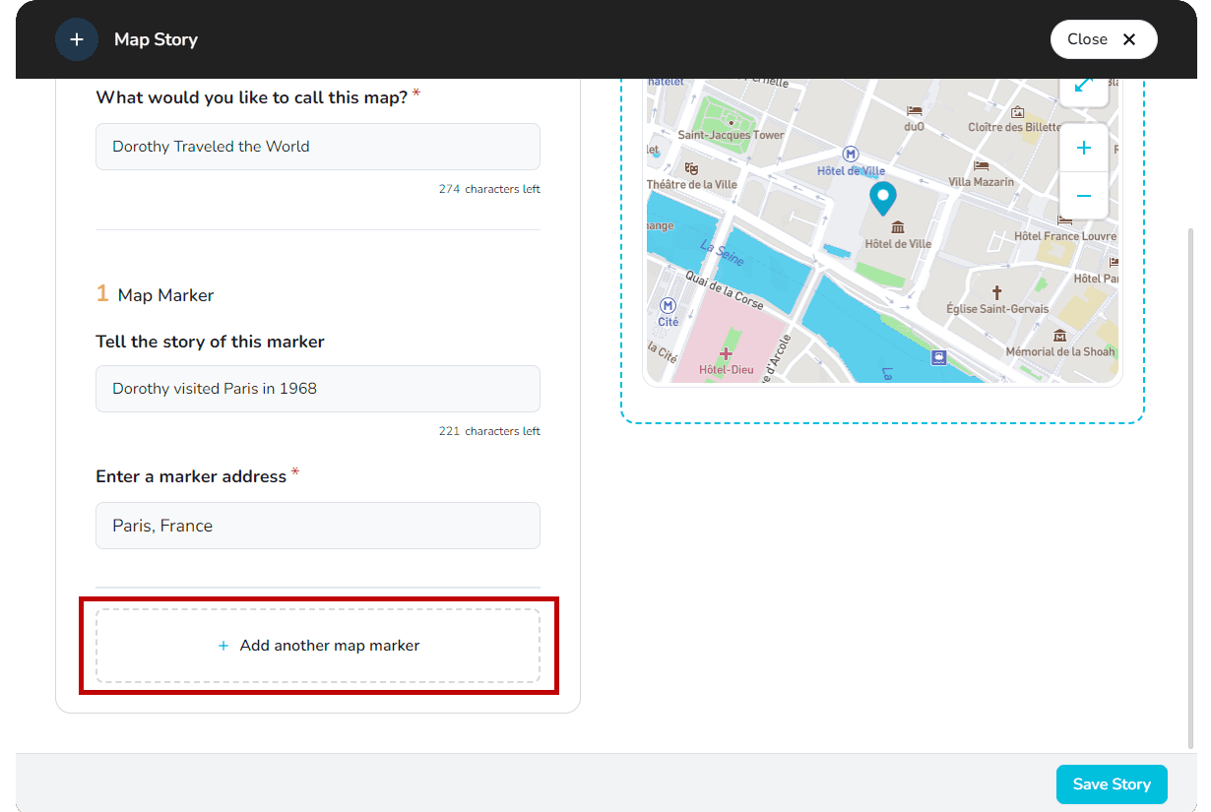Select the Église Saint-Gervais church icon
Viewport: 1211px width, 812px height.
point(996,292)
